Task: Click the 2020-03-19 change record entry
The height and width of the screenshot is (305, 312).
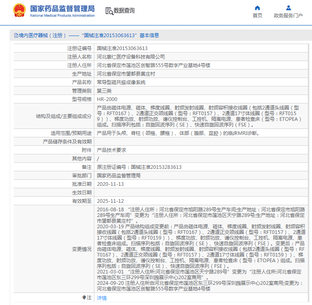Action: point(201,246)
